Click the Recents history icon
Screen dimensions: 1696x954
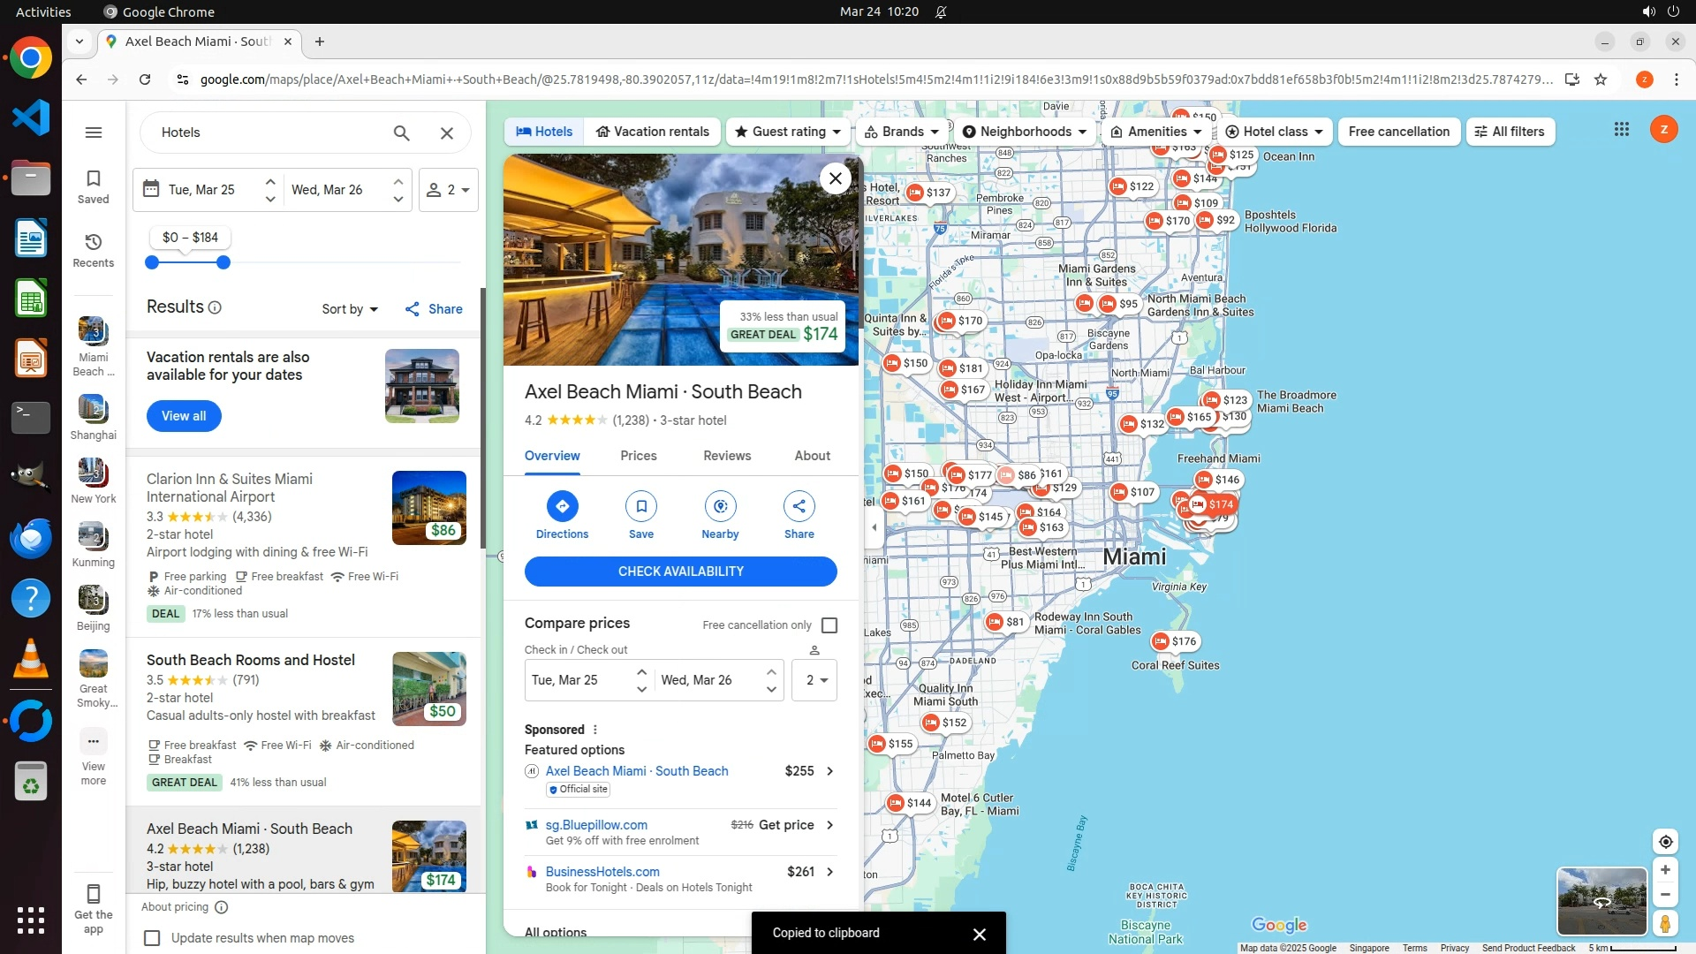coord(94,243)
